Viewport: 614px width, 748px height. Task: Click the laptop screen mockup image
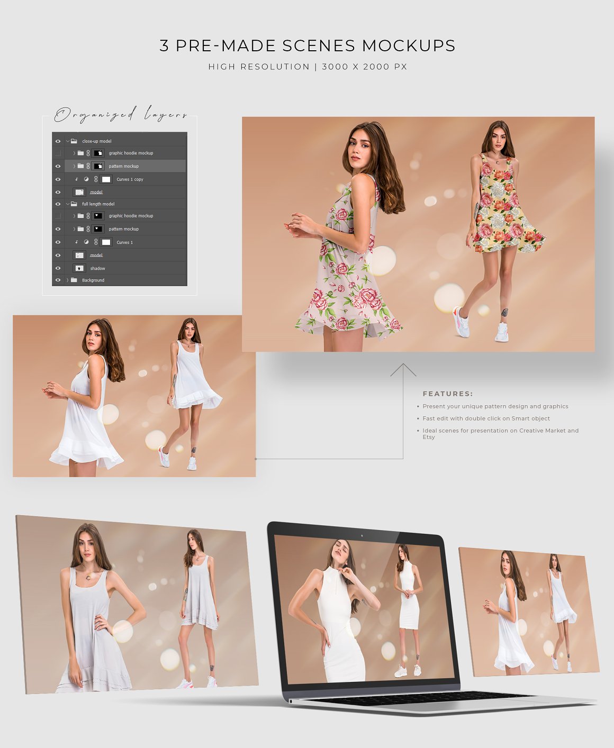click(x=365, y=608)
